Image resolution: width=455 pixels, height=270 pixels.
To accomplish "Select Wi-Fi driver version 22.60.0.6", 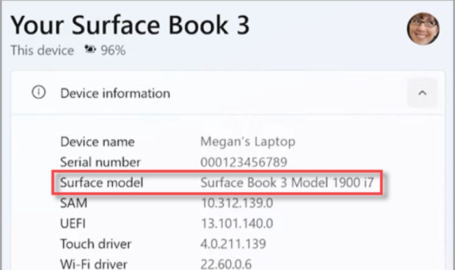I will click(x=226, y=264).
